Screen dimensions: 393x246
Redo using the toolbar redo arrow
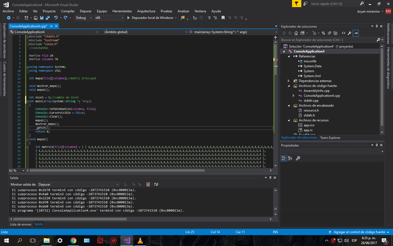pyautogui.click(x=65, y=18)
